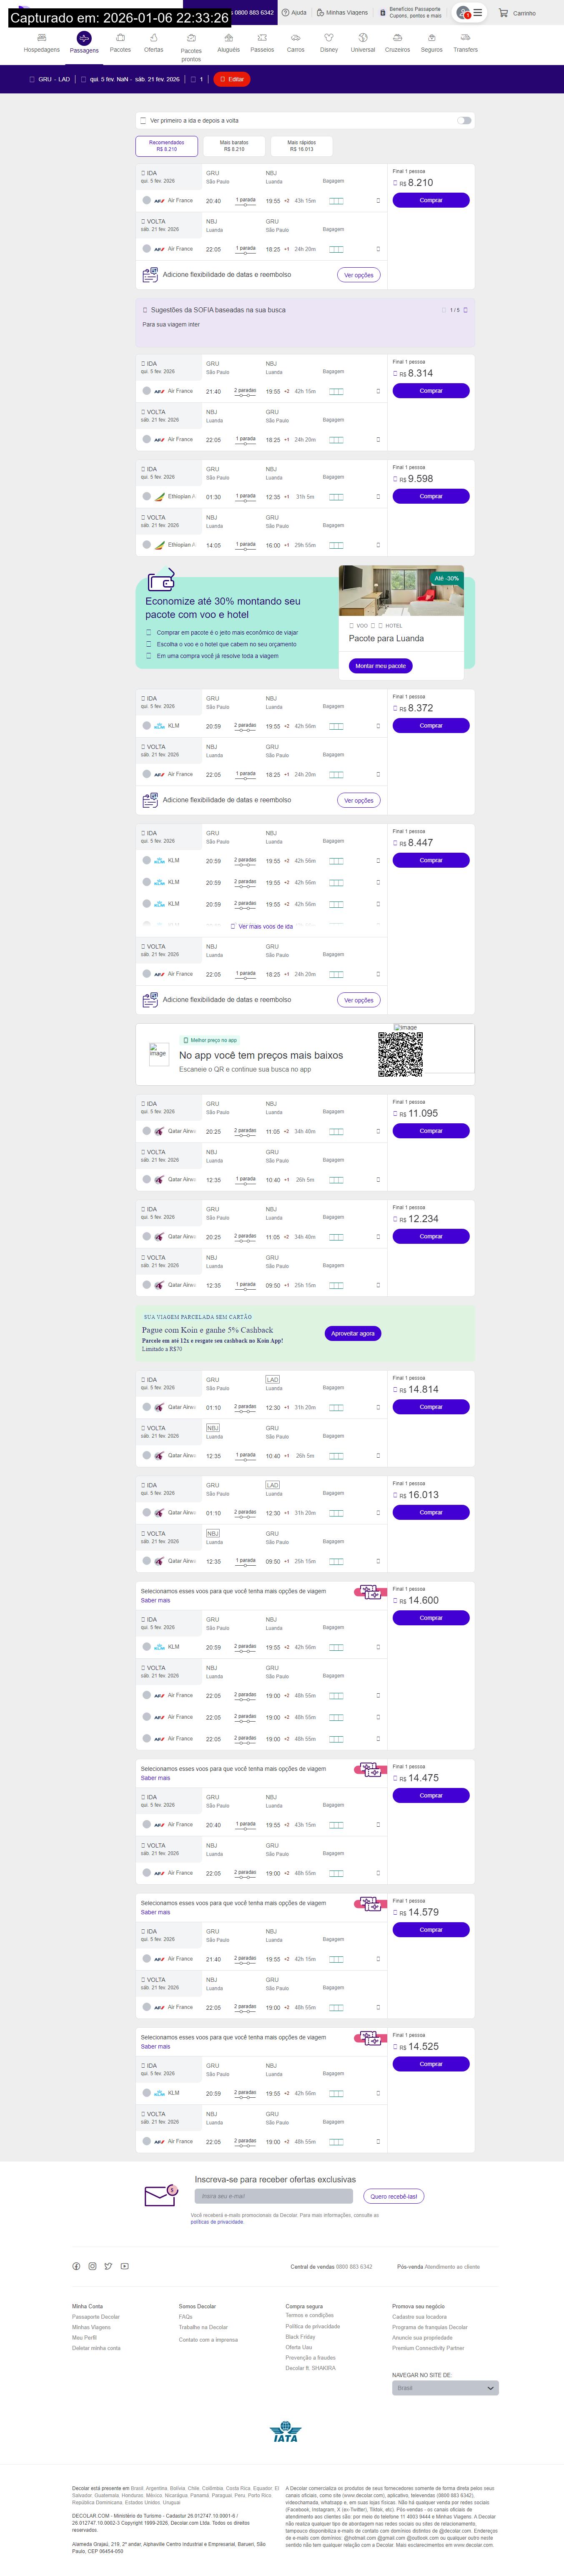Click the Carros icon in top navigation
This screenshot has width=564, height=2576.
296,38
